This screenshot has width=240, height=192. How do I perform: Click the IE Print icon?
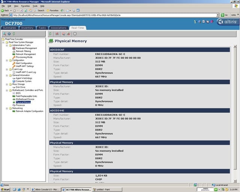pos(74,10)
